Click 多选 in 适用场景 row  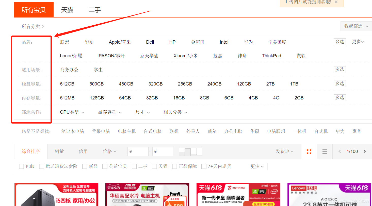click(340, 70)
